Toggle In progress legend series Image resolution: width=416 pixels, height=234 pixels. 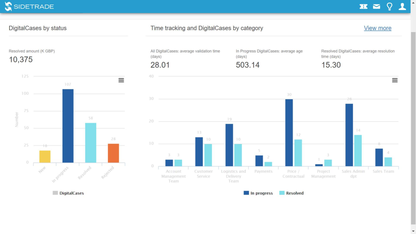point(258,193)
